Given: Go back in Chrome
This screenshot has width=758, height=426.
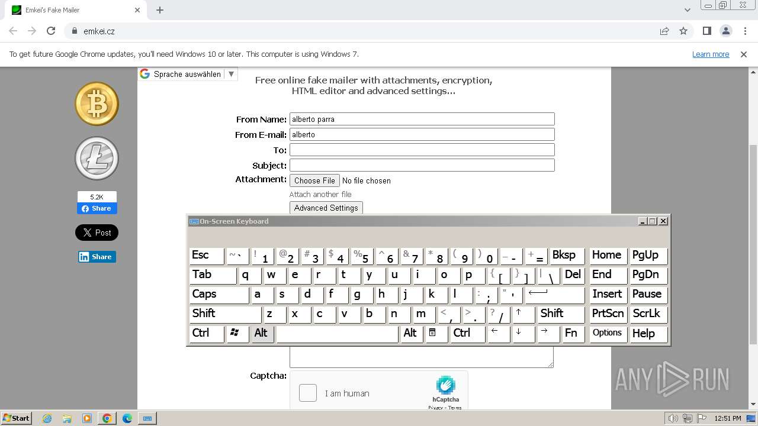Looking at the screenshot, I should [x=13, y=31].
